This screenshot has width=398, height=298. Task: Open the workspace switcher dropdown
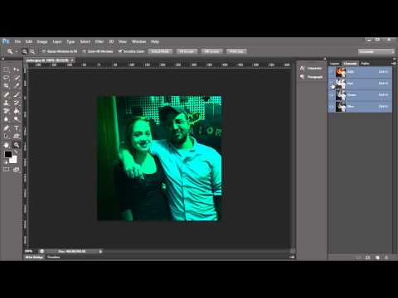click(x=376, y=51)
